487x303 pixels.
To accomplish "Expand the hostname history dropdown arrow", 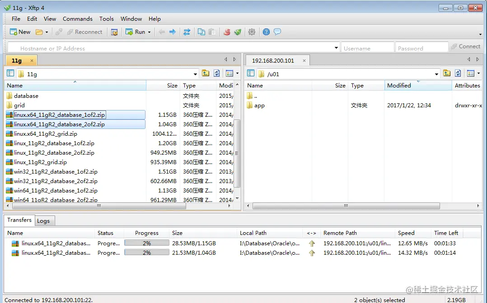I will (336, 48).
